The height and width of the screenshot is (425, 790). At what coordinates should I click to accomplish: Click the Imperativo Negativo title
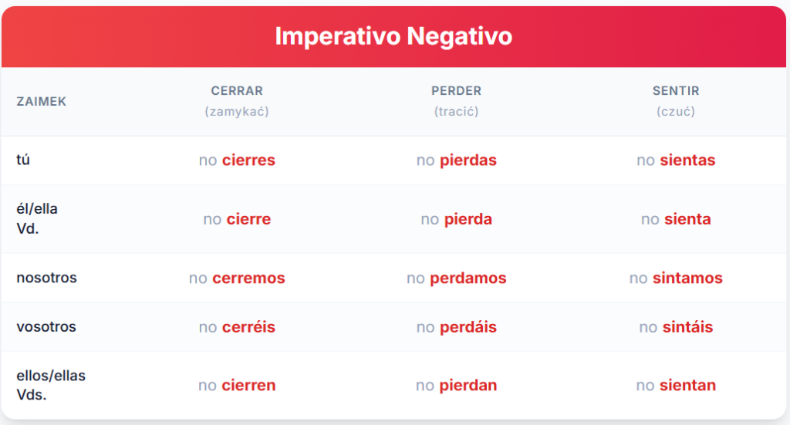(393, 36)
